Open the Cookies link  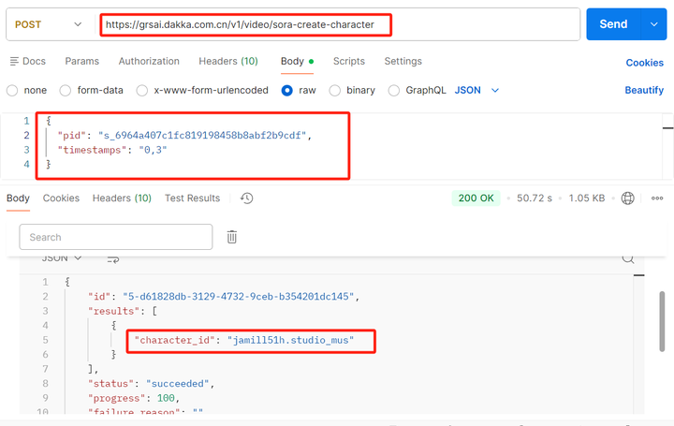pyautogui.click(x=644, y=63)
